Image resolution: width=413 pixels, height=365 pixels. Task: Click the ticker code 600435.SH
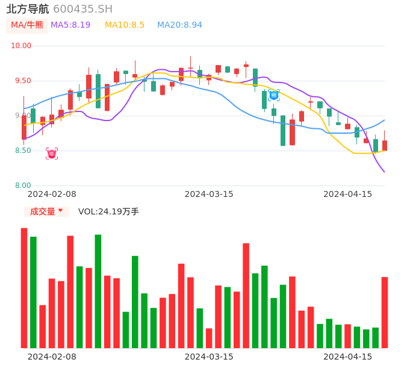(x=82, y=9)
